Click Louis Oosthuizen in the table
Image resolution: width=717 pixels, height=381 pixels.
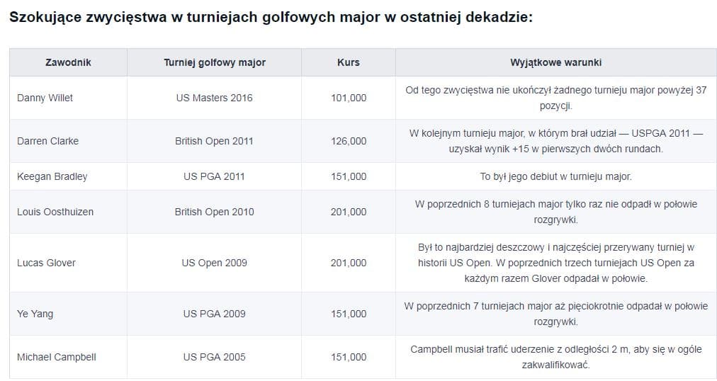click(55, 212)
